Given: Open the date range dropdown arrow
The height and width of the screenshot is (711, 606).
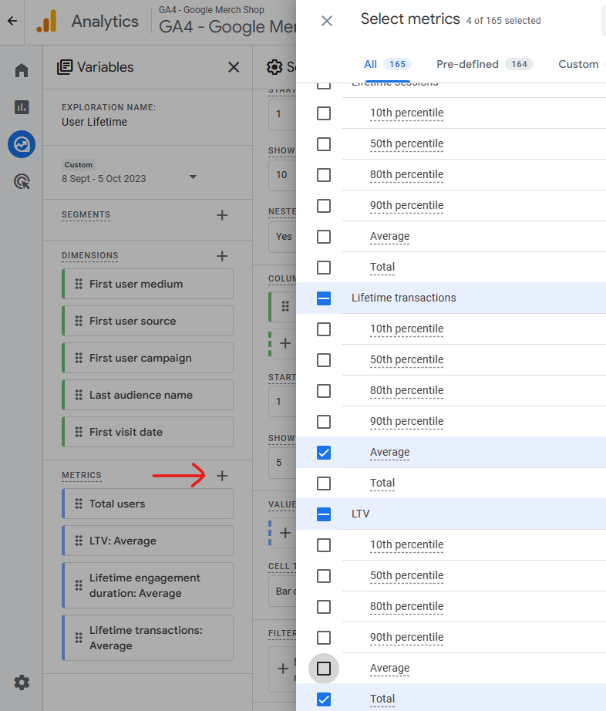Looking at the screenshot, I should [193, 177].
